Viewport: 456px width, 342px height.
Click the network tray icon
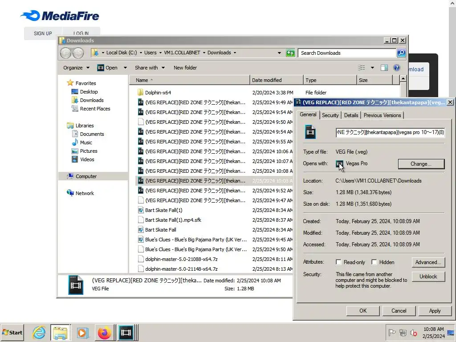(x=403, y=332)
